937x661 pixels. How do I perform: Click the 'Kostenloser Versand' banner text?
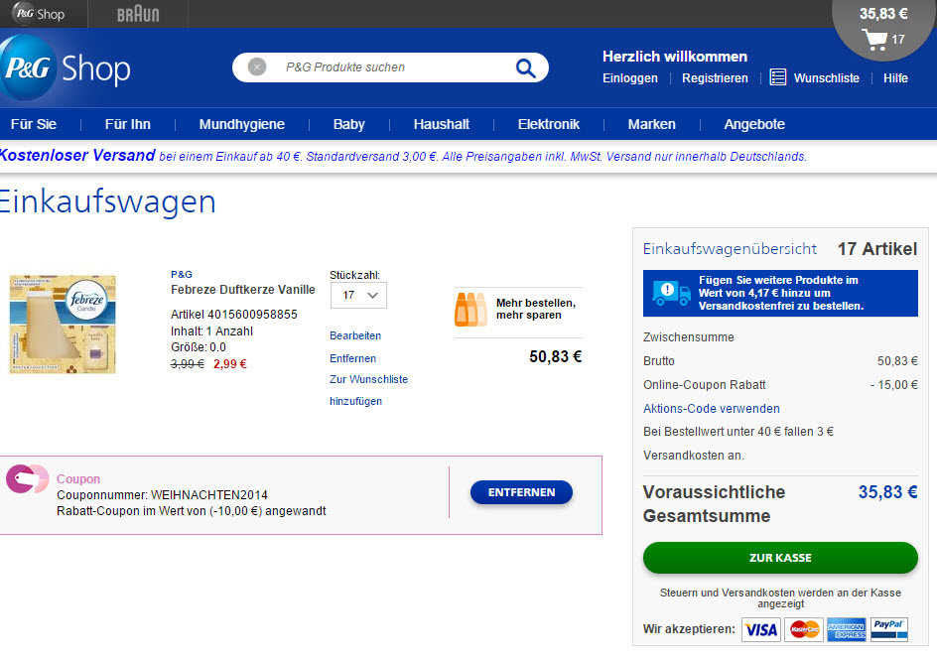point(77,156)
